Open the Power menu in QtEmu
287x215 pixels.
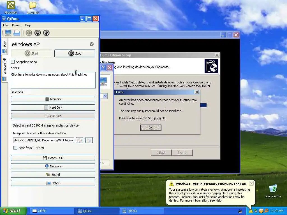pyautogui.click(x=16, y=25)
